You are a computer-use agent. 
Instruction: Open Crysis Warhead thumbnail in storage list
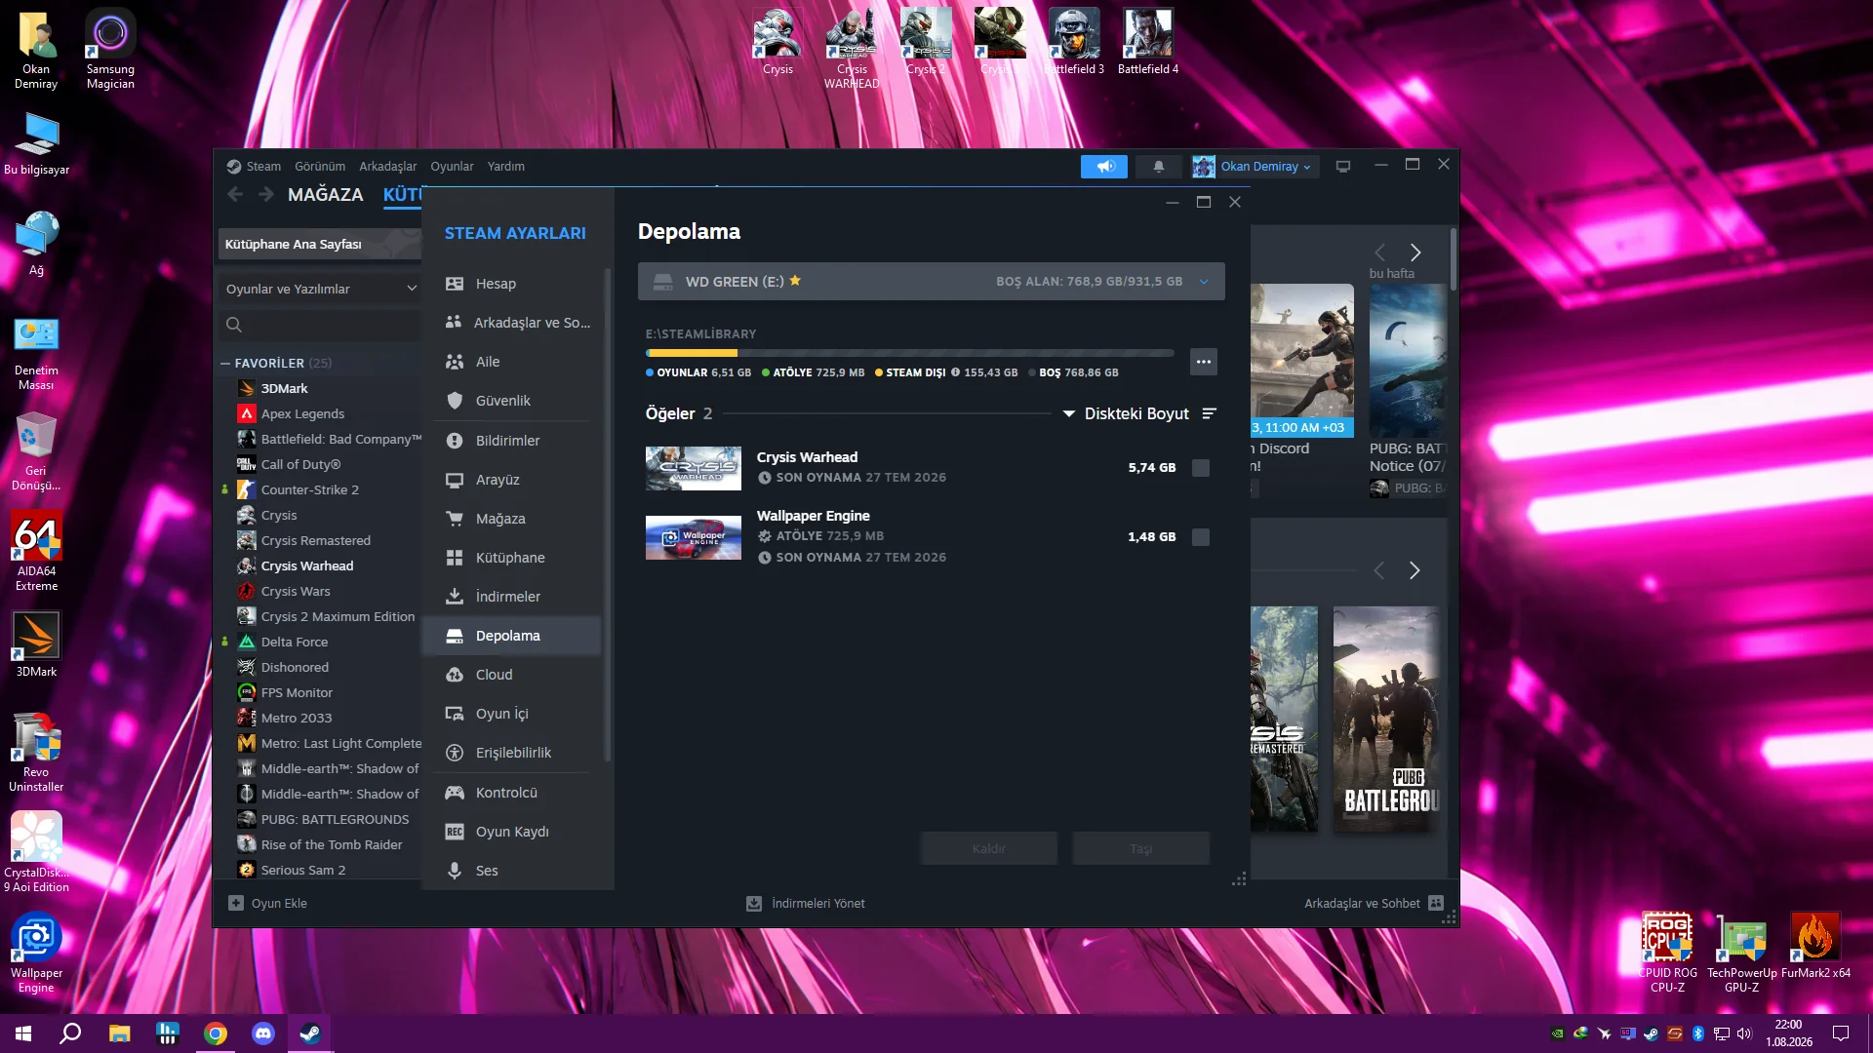(x=694, y=468)
